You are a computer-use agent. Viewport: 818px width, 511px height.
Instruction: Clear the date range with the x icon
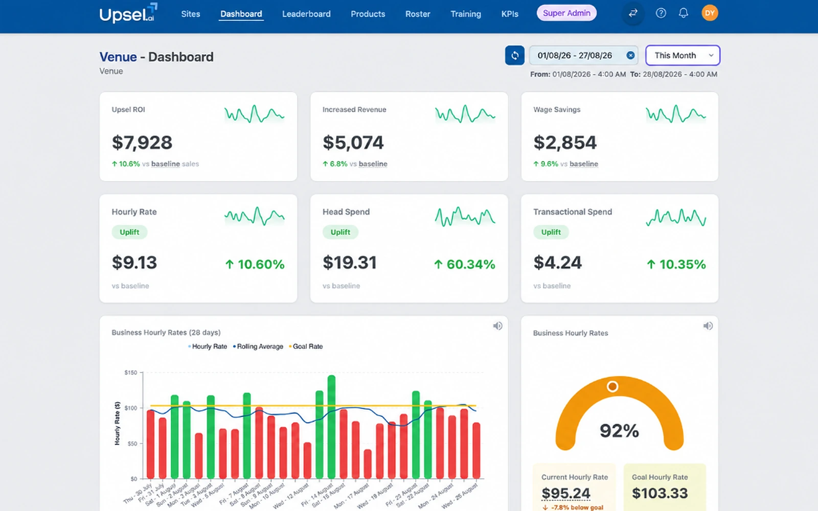630,55
